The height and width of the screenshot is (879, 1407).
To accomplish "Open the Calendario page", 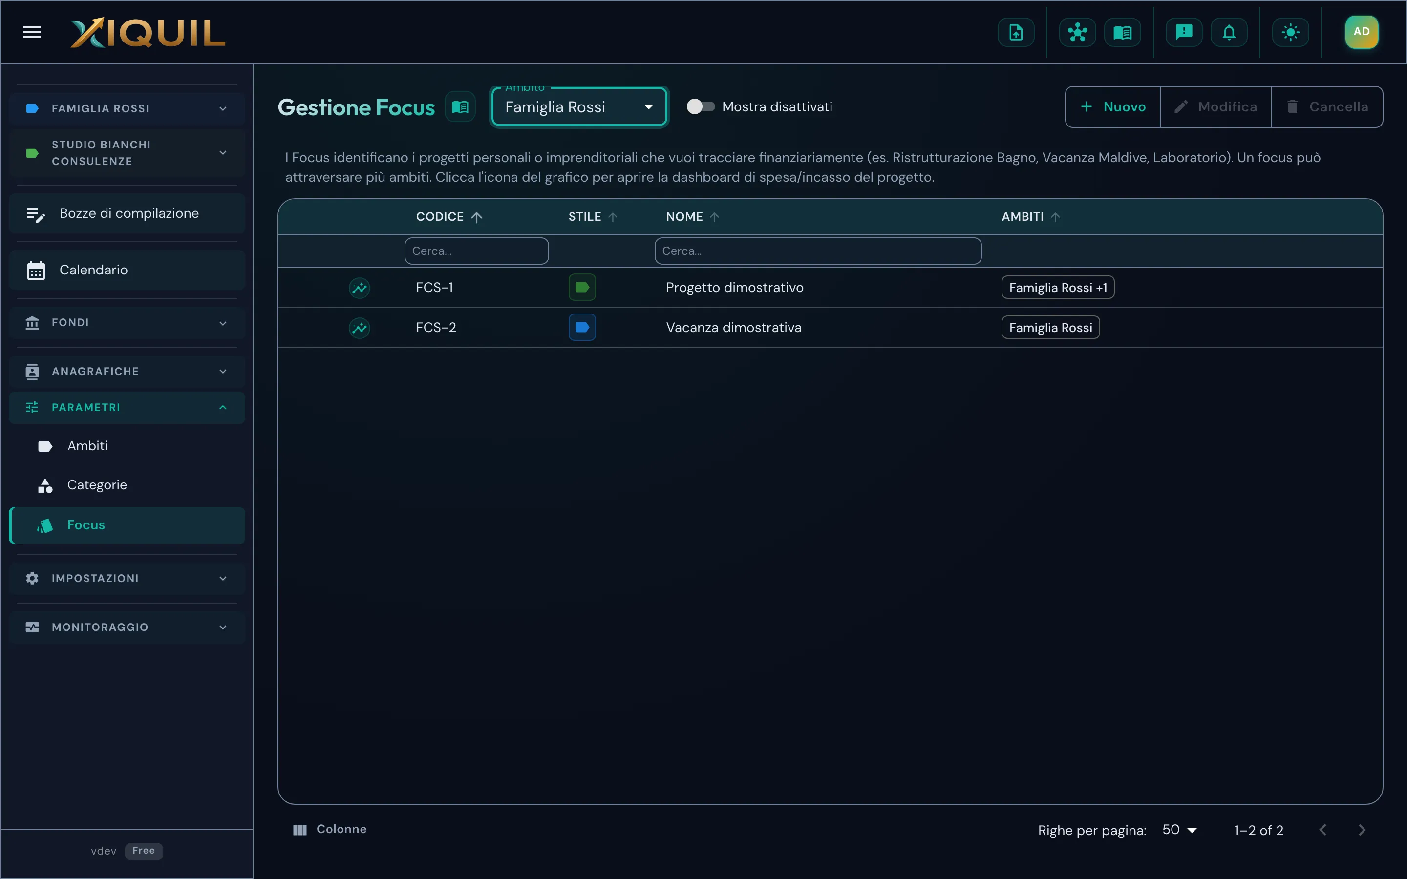I will [127, 271].
